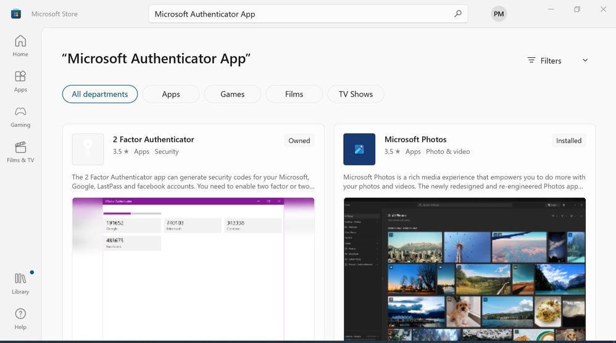Open the Microsoft Photos screenshot preview
This screenshot has height=343, width=616.
pos(464,269)
